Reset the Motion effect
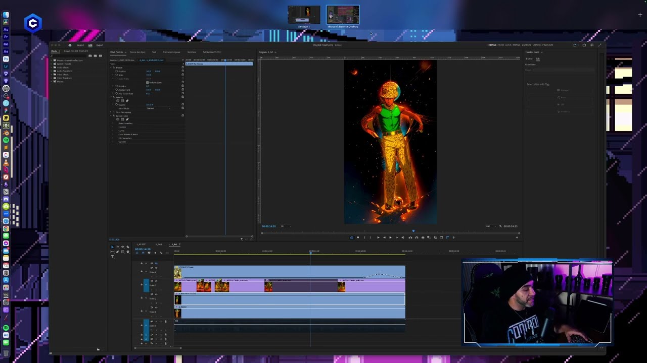The height and width of the screenshot is (363, 647). pyautogui.click(x=182, y=67)
